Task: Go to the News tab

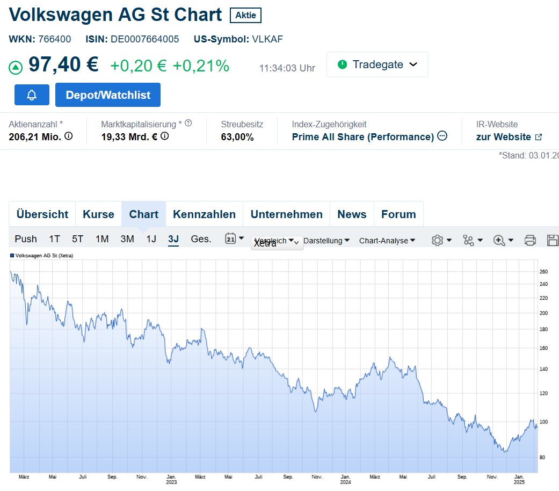Action: pos(352,214)
